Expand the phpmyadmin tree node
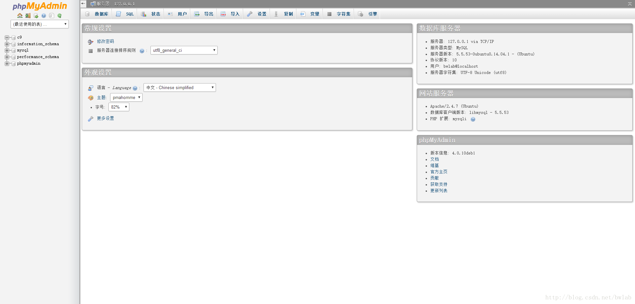The height and width of the screenshot is (304, 635). point(7,64)
